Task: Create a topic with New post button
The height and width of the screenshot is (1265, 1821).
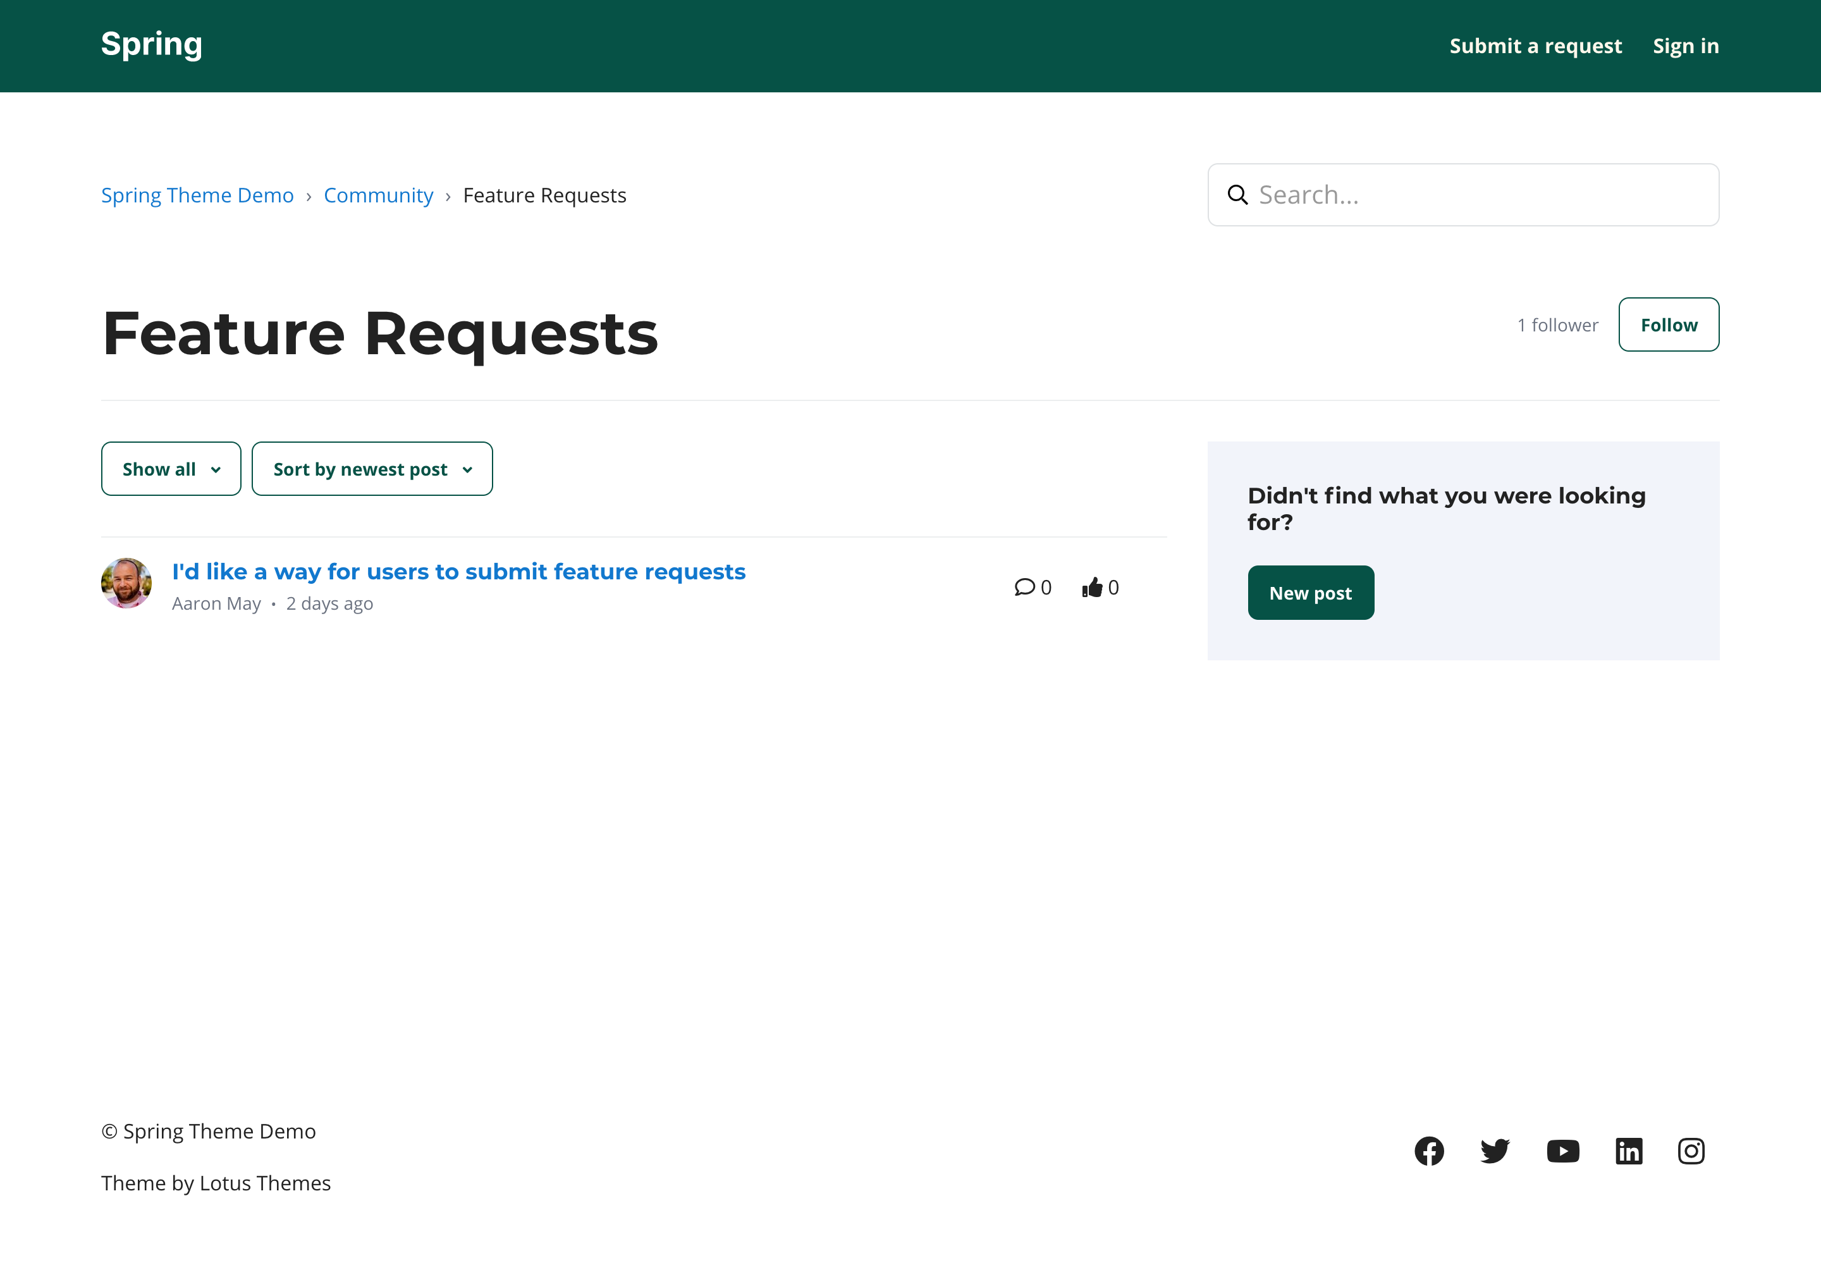Action: 1310,593
